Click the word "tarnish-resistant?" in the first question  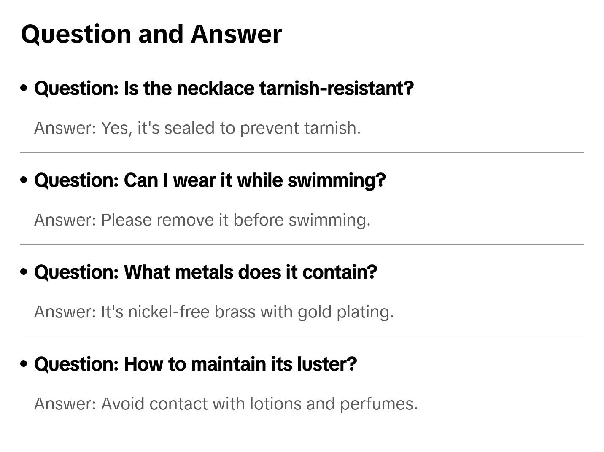pos(337,89)
